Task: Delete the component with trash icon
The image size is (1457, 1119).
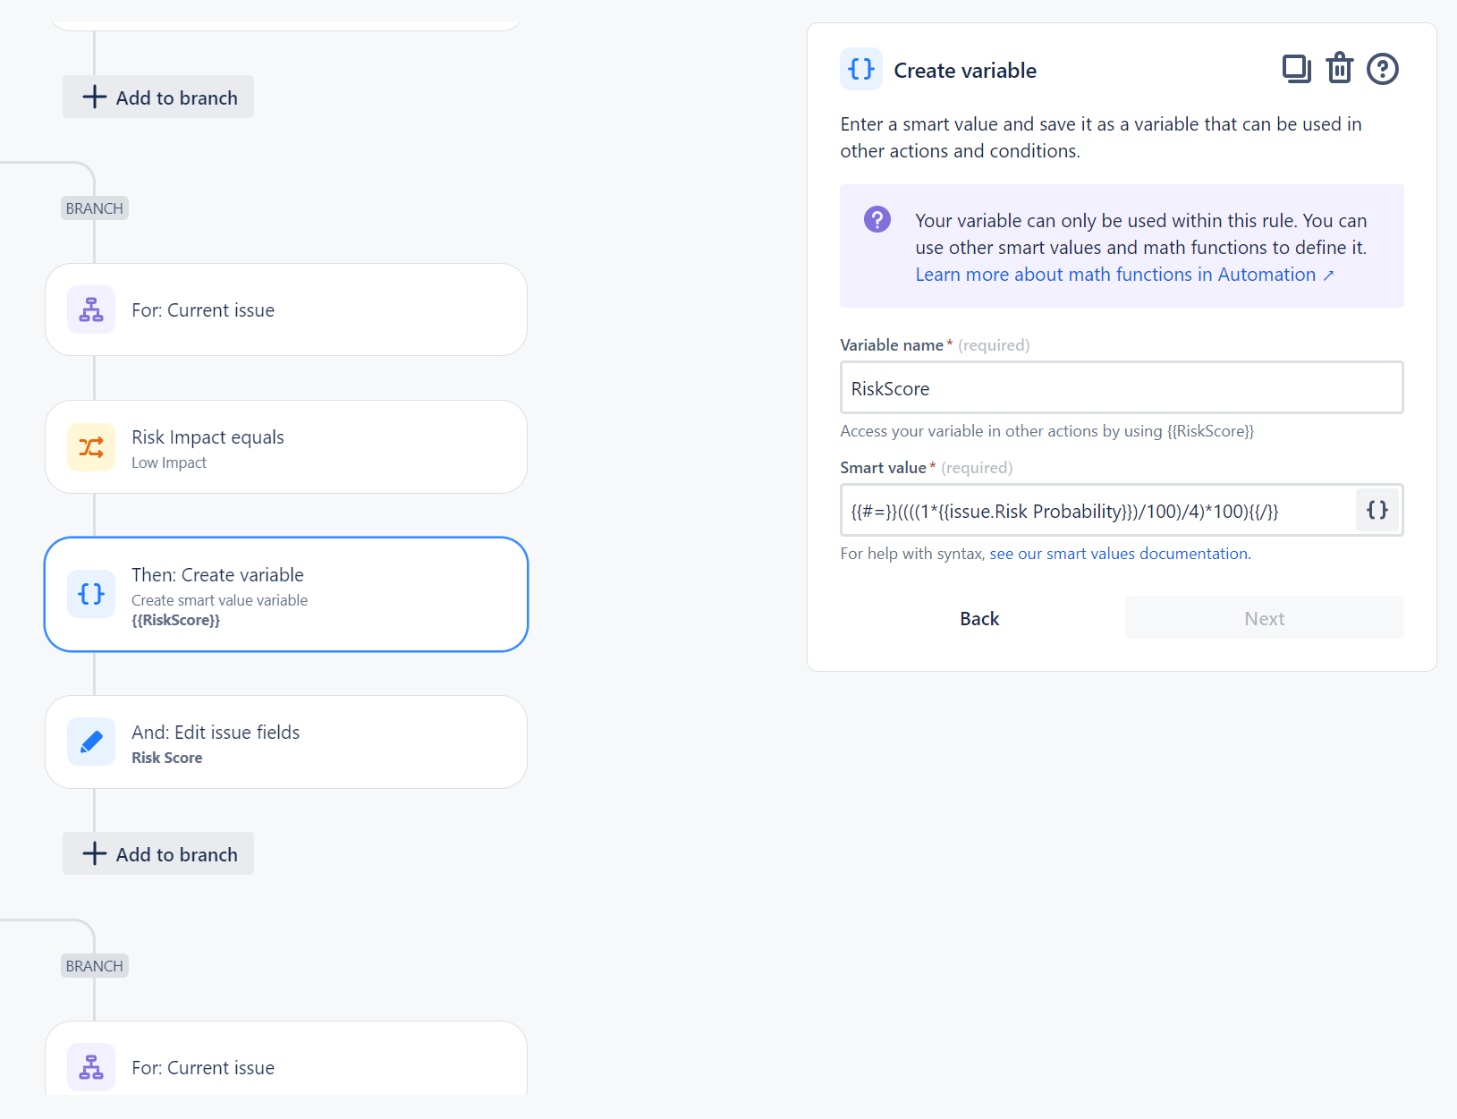Action: [x=1339, y=69]
